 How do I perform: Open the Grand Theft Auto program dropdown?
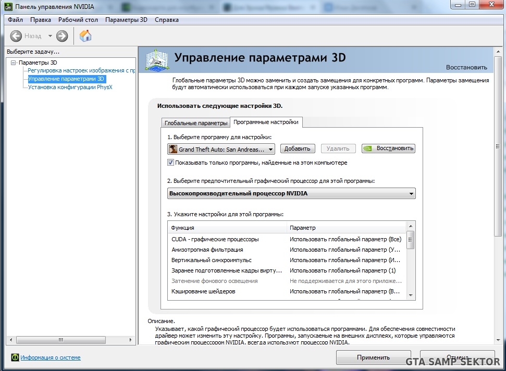[x=221, y=149]
